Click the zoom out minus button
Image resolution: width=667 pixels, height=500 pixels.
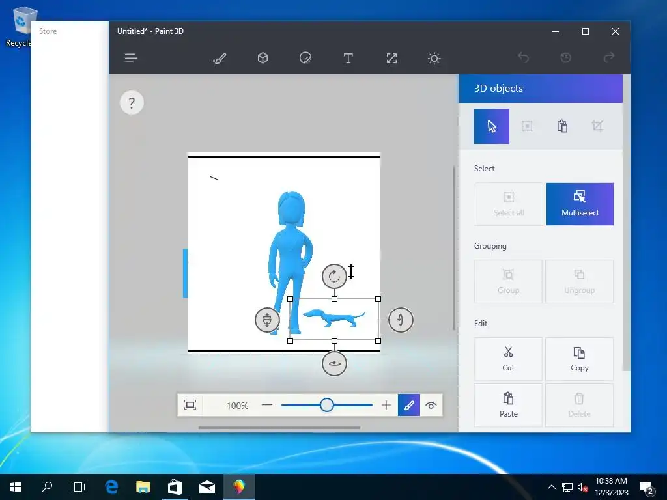(x=266, y=405)
